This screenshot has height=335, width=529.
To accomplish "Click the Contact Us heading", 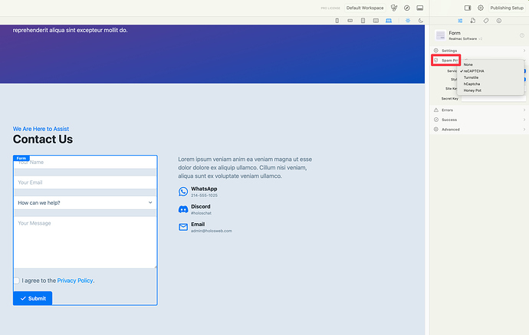I will pos(43,140).
